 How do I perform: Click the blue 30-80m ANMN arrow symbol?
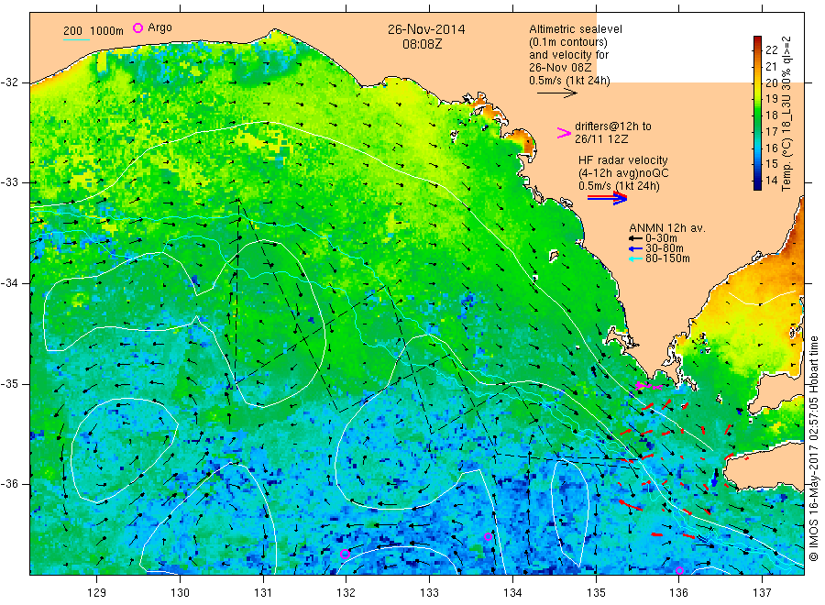[x=635, y=248]
